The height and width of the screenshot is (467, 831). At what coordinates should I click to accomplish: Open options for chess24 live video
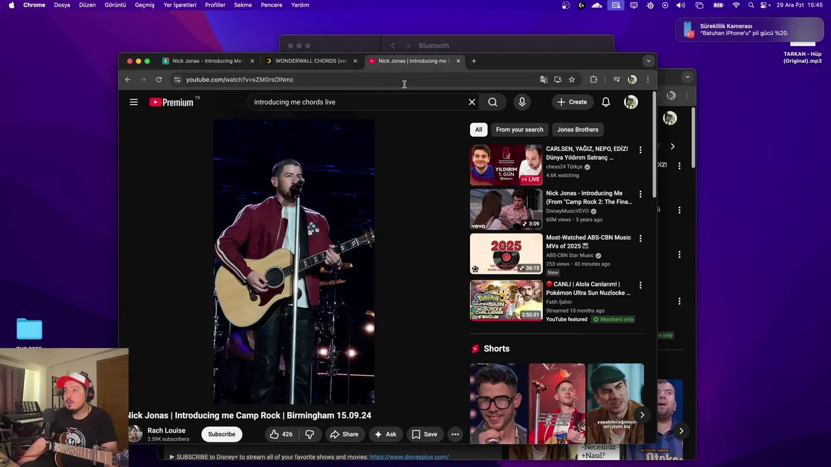640,150
